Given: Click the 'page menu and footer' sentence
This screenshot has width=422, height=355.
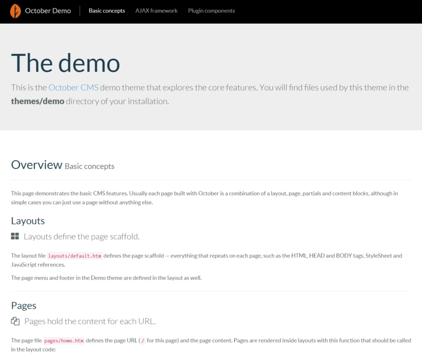Looking at the screenshot, I should pyautogui.click(x=107, y=278).
